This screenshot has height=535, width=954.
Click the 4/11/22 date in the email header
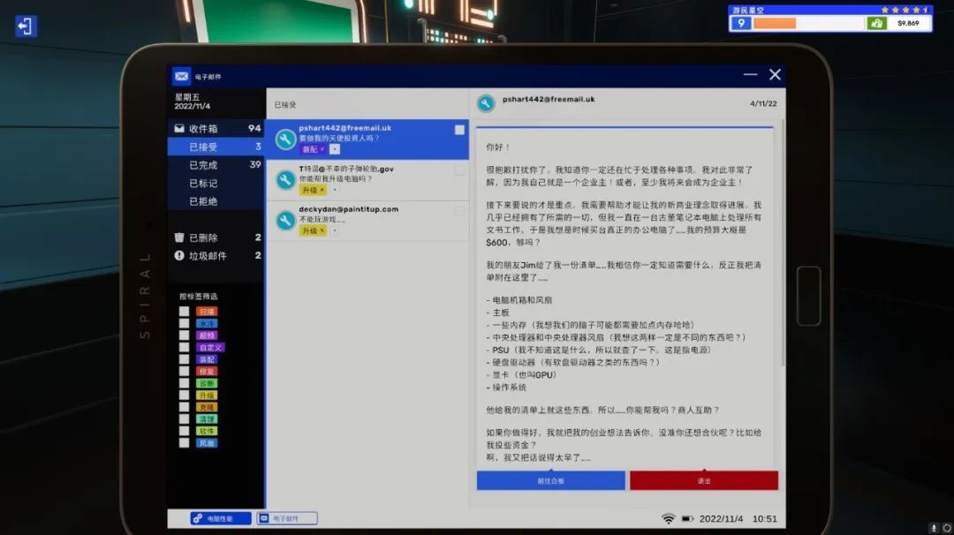[x=763, y=103]
